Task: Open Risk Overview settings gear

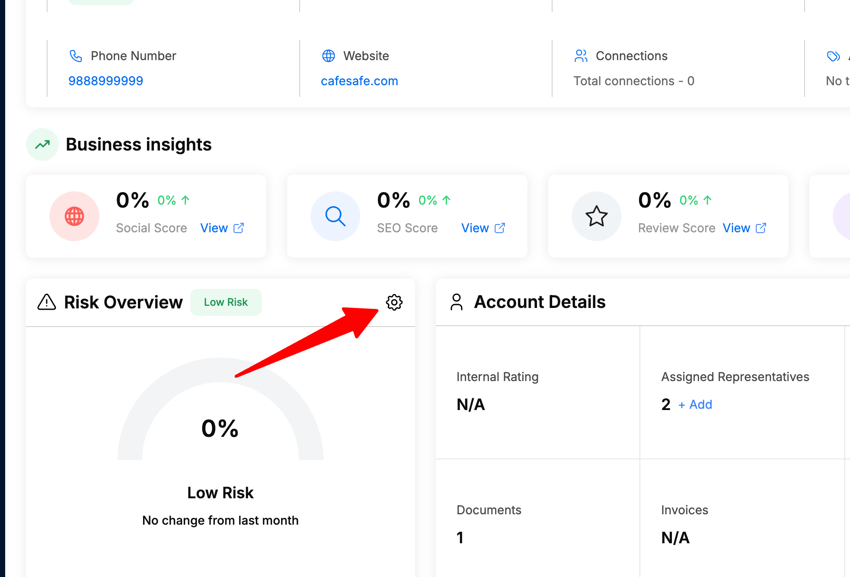Action: [394, 302]
